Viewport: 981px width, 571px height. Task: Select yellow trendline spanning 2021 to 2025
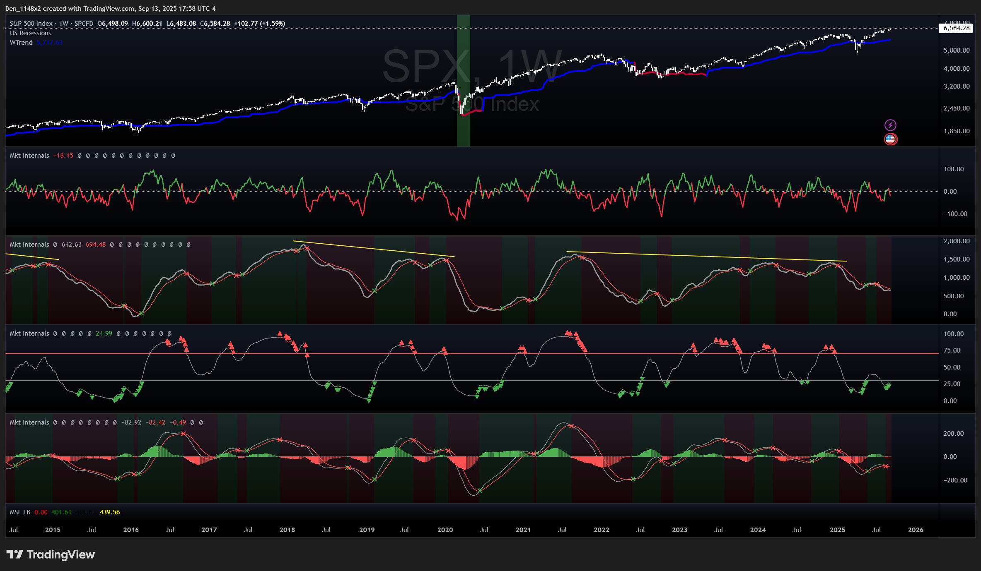point(706,257)
